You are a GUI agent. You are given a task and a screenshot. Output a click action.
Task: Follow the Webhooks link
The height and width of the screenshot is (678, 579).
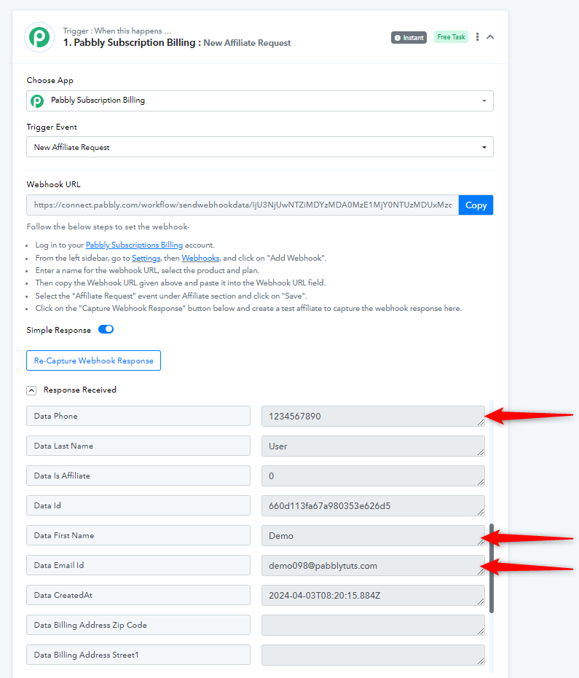tap(200, 258)
